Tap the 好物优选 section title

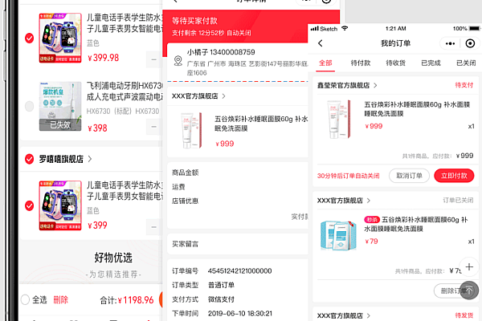(x=113, y=258)
